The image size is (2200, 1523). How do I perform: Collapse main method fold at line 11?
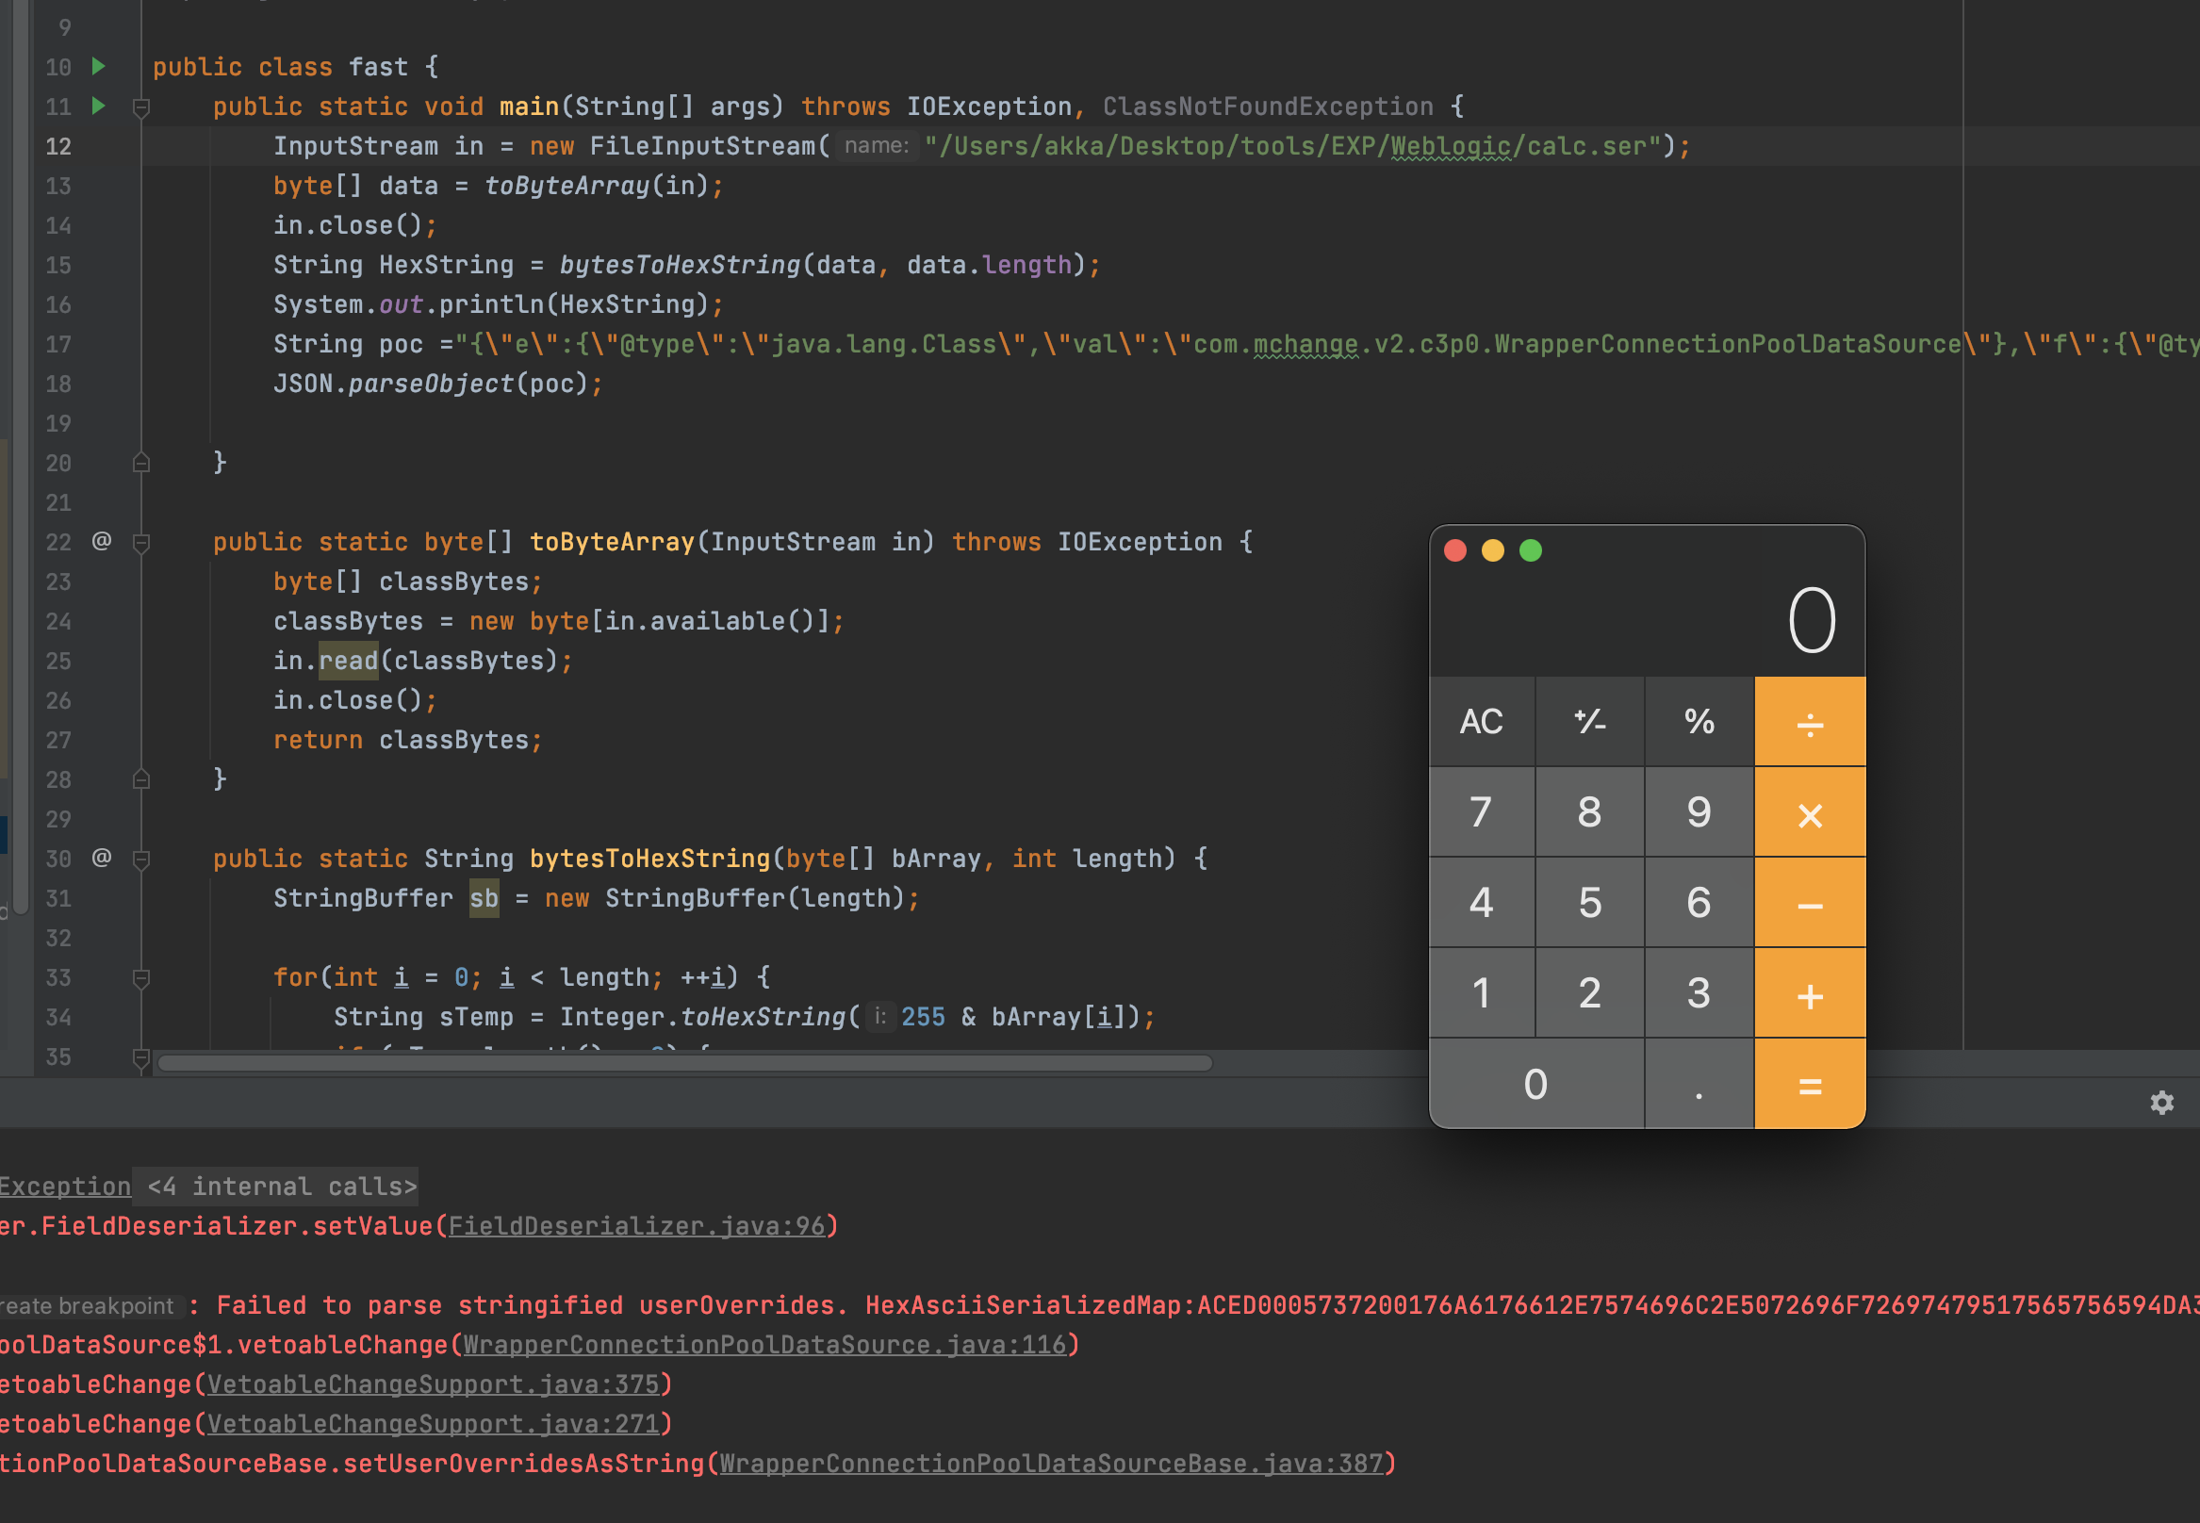141,106
